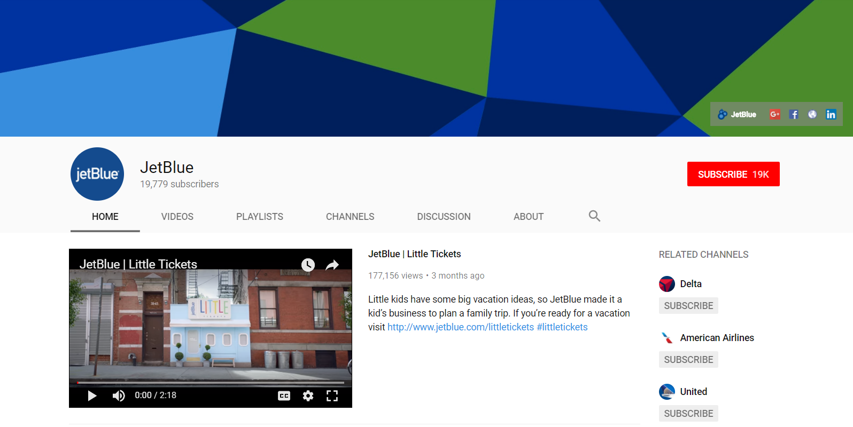853x427 pixels.
Task: Open the DISCUSSION tab
Action: click(x=444, y=217)
